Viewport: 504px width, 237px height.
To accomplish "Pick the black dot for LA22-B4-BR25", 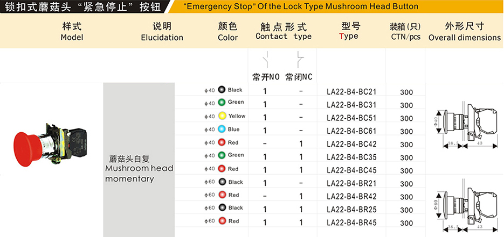I will 222,207.
